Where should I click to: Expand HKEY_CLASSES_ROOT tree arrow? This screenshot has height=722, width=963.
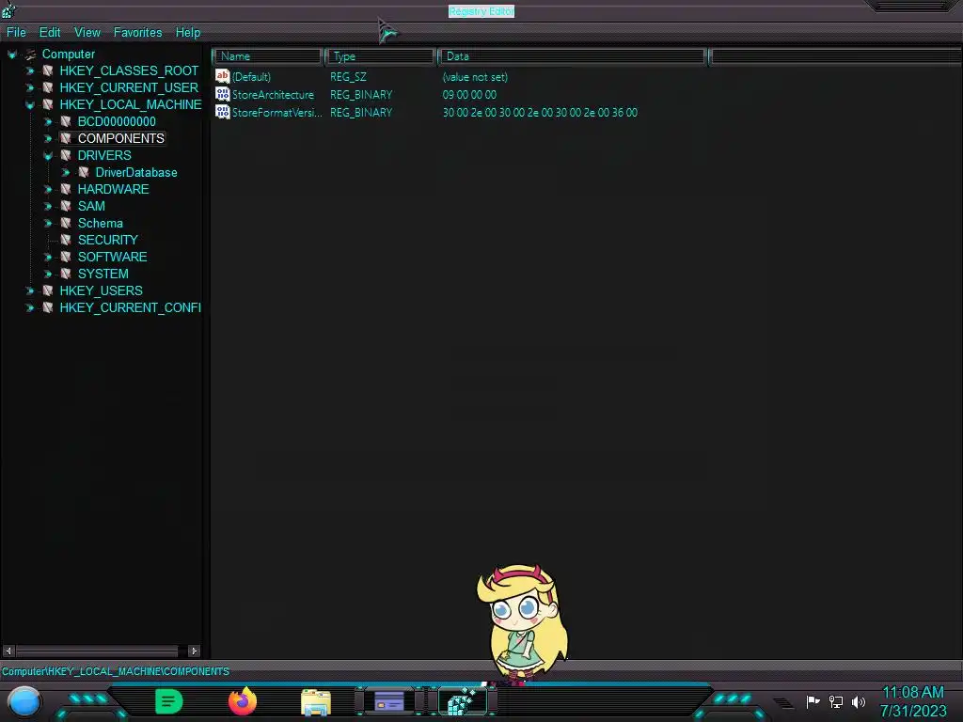(29, 71)
